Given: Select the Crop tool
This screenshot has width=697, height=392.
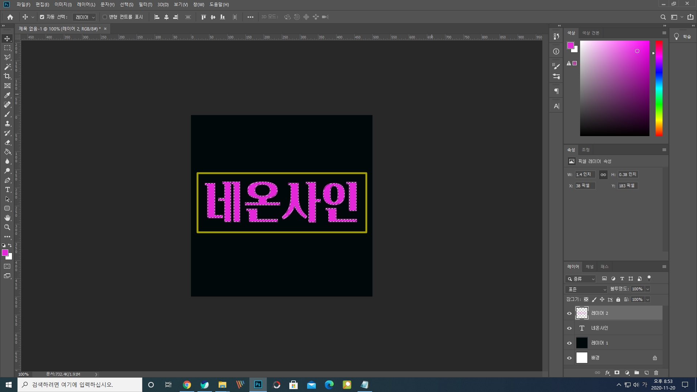Looking at the screenshot, I should [7, 76].
